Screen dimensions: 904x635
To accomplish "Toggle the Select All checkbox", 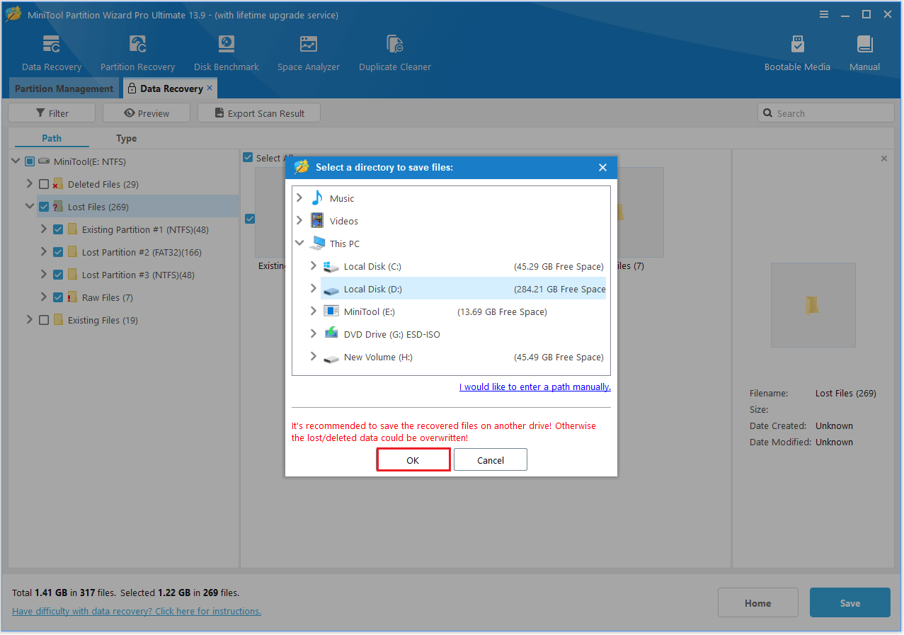I will click(248, 157).
